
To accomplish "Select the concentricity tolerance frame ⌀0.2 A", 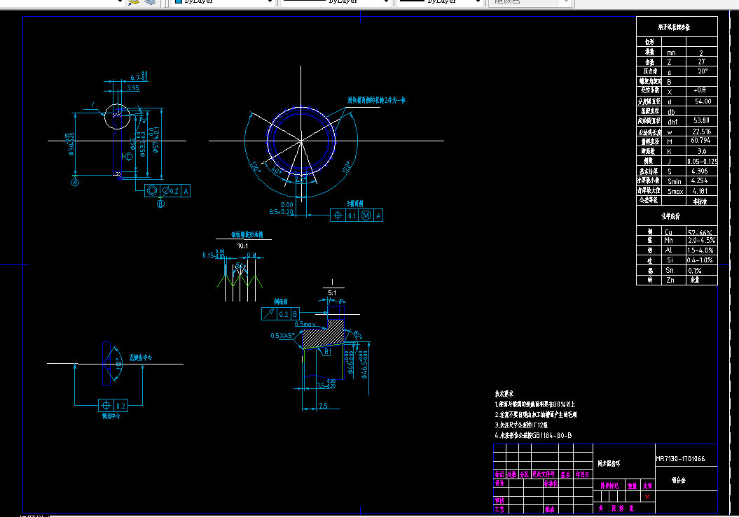I will coord(167,191).
